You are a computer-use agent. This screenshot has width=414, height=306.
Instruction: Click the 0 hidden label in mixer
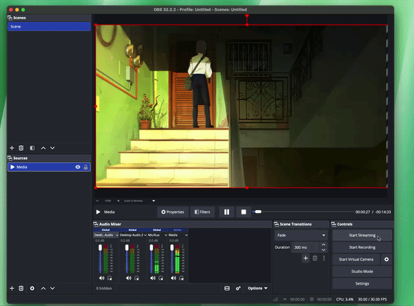point(104,288)
